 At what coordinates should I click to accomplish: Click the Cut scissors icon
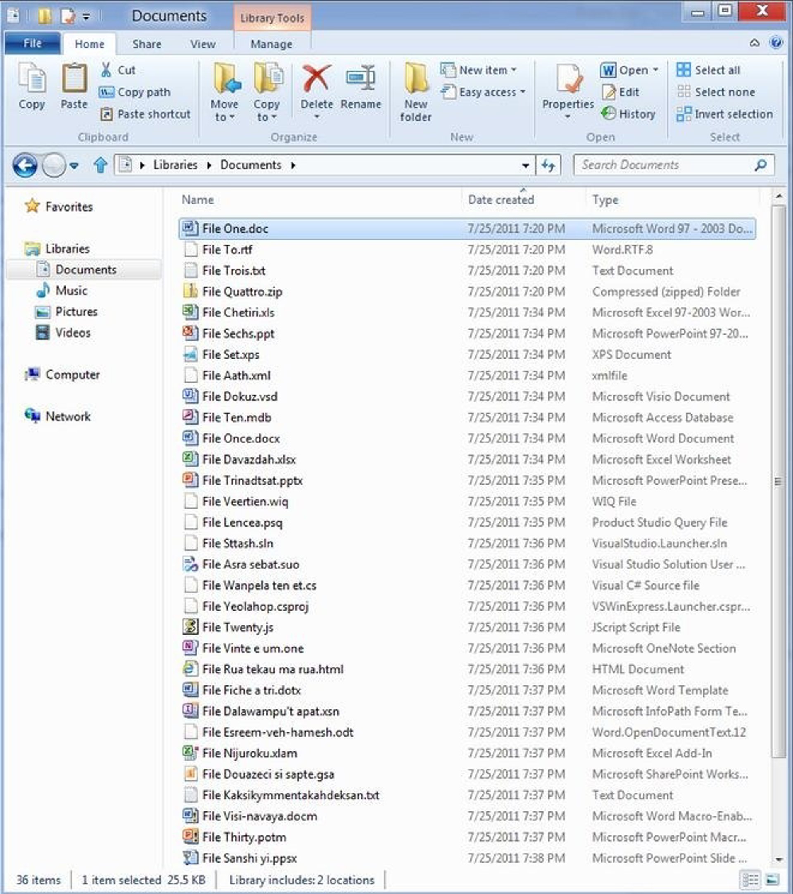point(106,70)
